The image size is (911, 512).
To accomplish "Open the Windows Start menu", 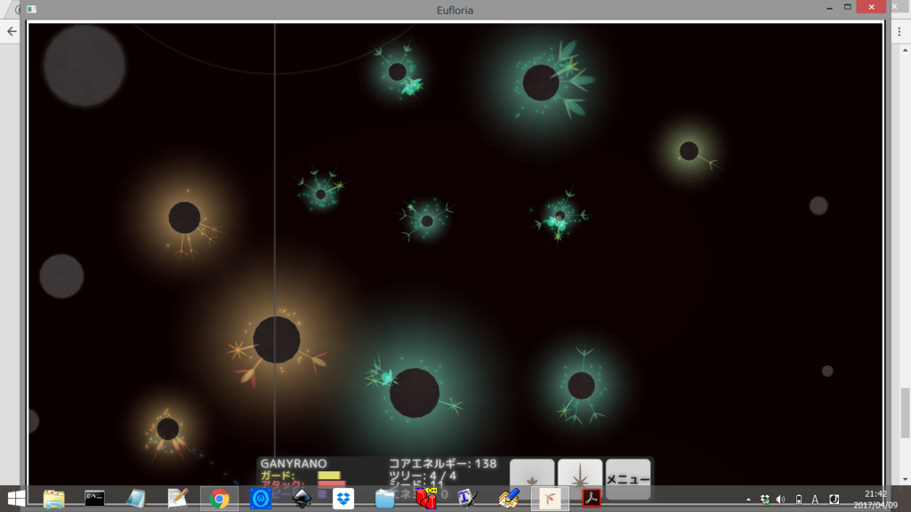I will click(x=16, y=499).
